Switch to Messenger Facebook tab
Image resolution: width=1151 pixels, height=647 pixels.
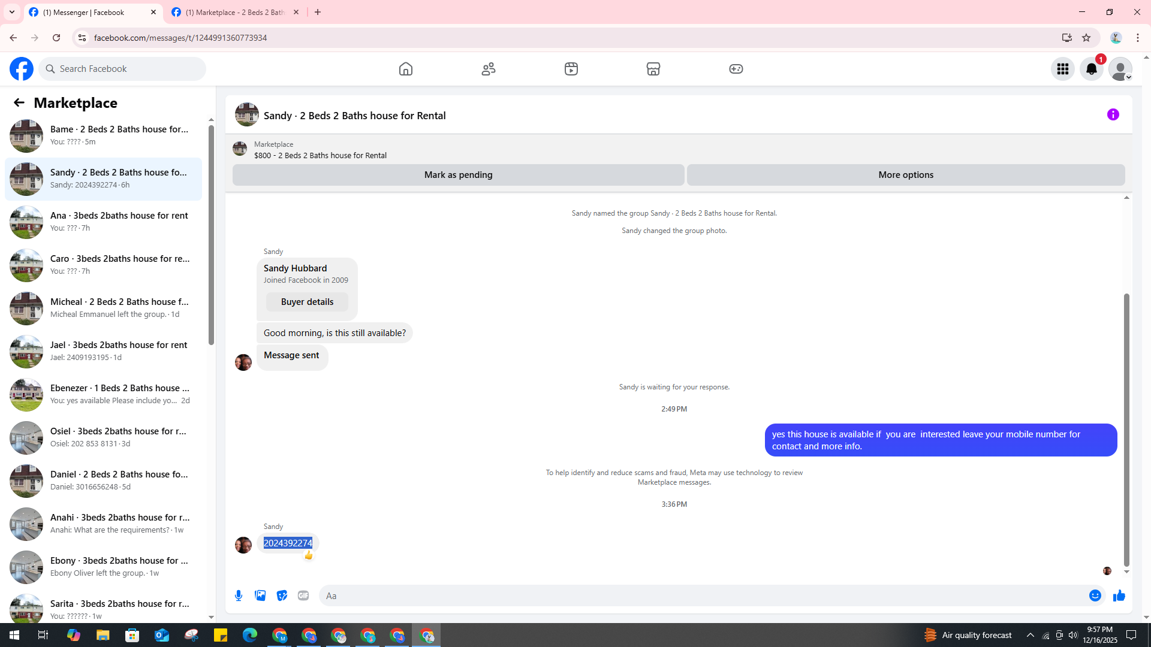(94, 12)
